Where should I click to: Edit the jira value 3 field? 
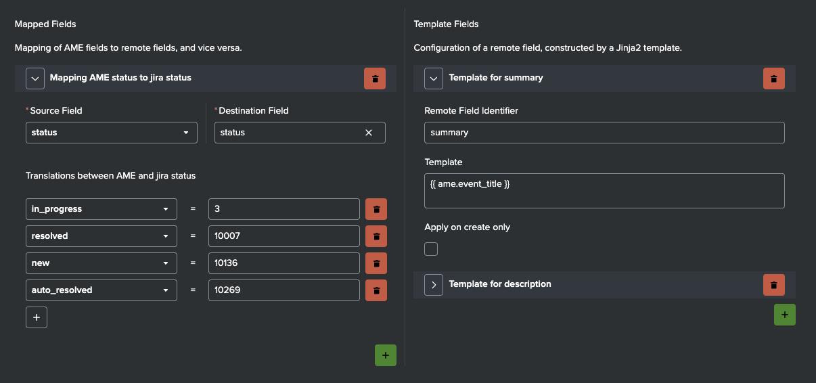click(284, 209)
